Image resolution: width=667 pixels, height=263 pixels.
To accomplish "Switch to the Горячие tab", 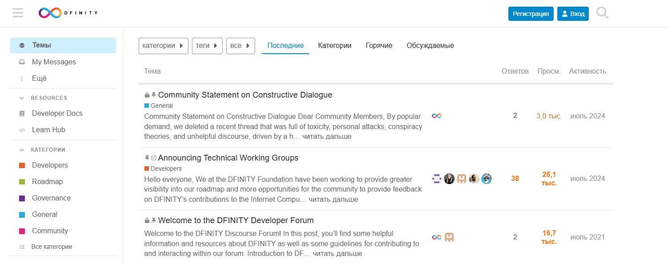I will point(379,46).
